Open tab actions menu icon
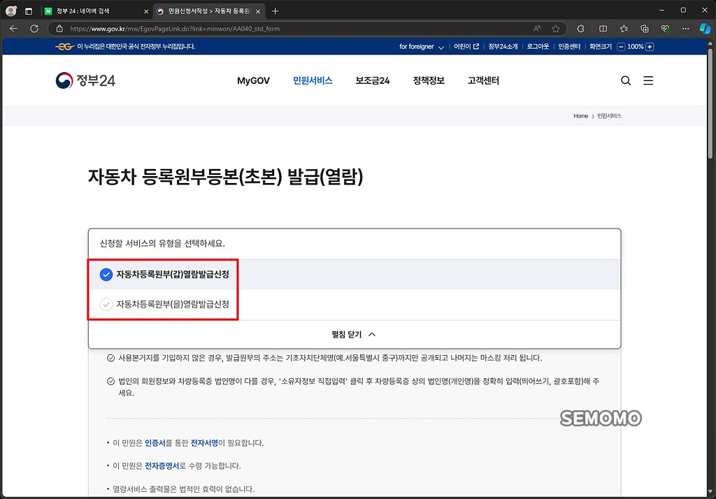This screenshot has height=499, width=716. click(x=28, y=11)
